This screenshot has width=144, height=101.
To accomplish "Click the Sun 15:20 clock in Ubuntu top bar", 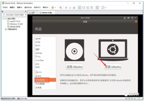I will coord(85,18).
